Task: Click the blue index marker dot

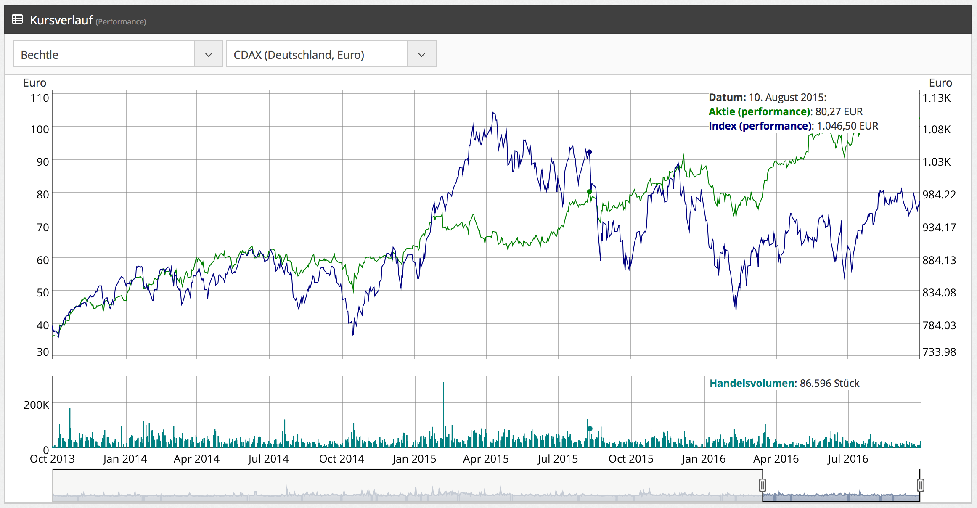Action: pos(589,152)
